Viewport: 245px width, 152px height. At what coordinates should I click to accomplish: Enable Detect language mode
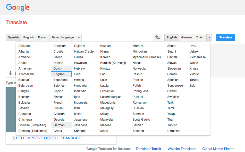(x=63, y=37)
